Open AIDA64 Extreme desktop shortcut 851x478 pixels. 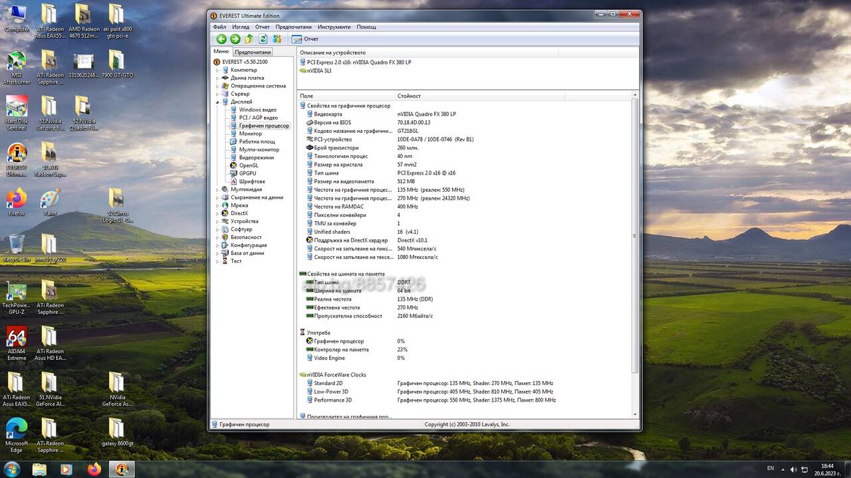point(17,343)
